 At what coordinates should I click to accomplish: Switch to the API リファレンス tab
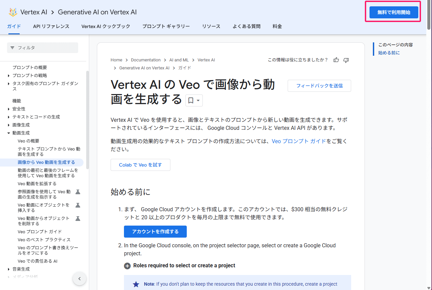51,26
